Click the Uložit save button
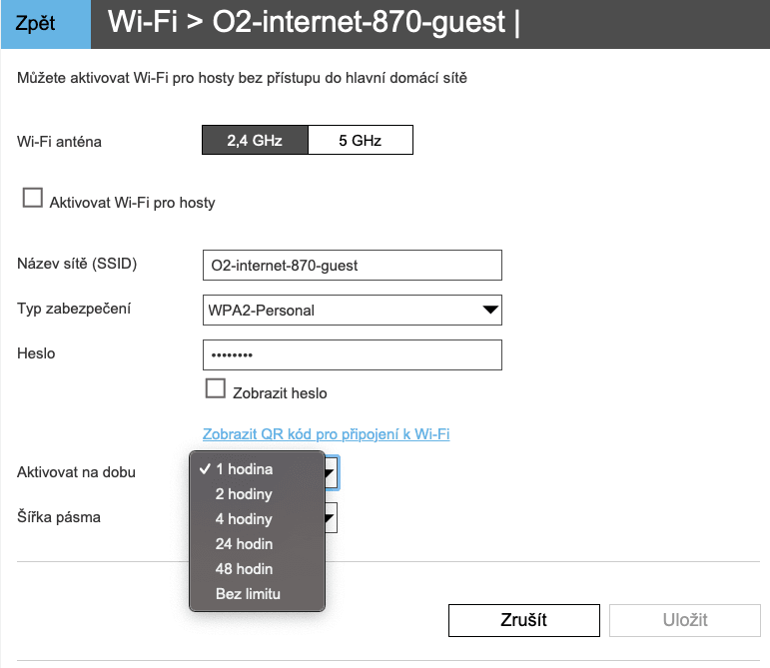Viewport: 770px width, 668px height. [685, 620]
